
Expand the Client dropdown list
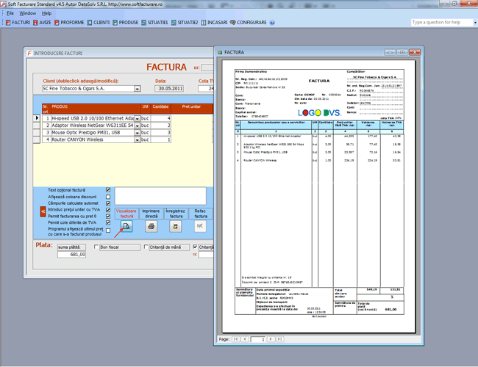138,89
